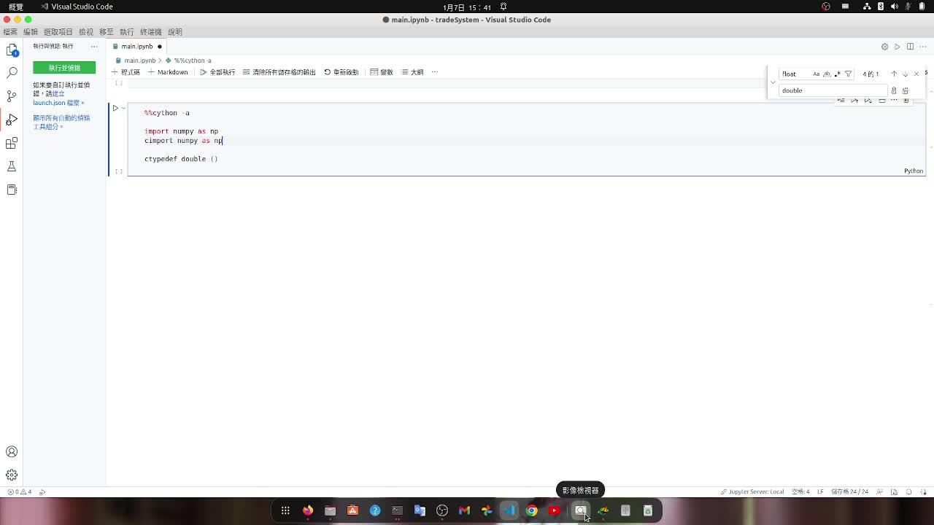Open the Explorer files view
Image resolution: width=934 pixels, height=525 pixels.
point(12,50)
